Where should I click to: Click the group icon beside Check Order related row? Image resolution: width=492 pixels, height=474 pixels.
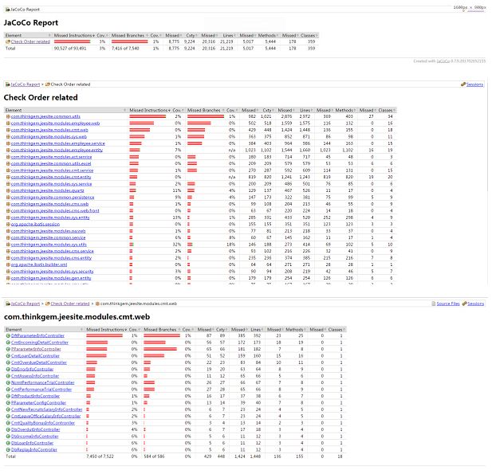pyautogui.click(x=8, y=41)
